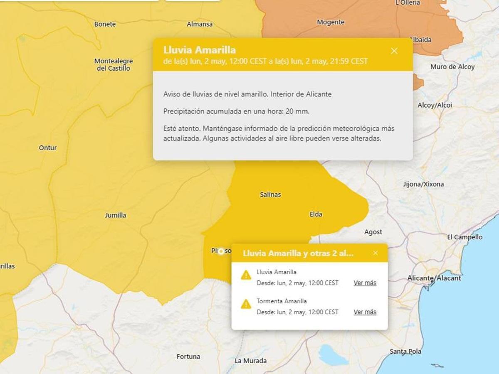This screenshot has width=499, height=374.
Task: Select Santa Pola on the coast
Action: coord(405,352)
